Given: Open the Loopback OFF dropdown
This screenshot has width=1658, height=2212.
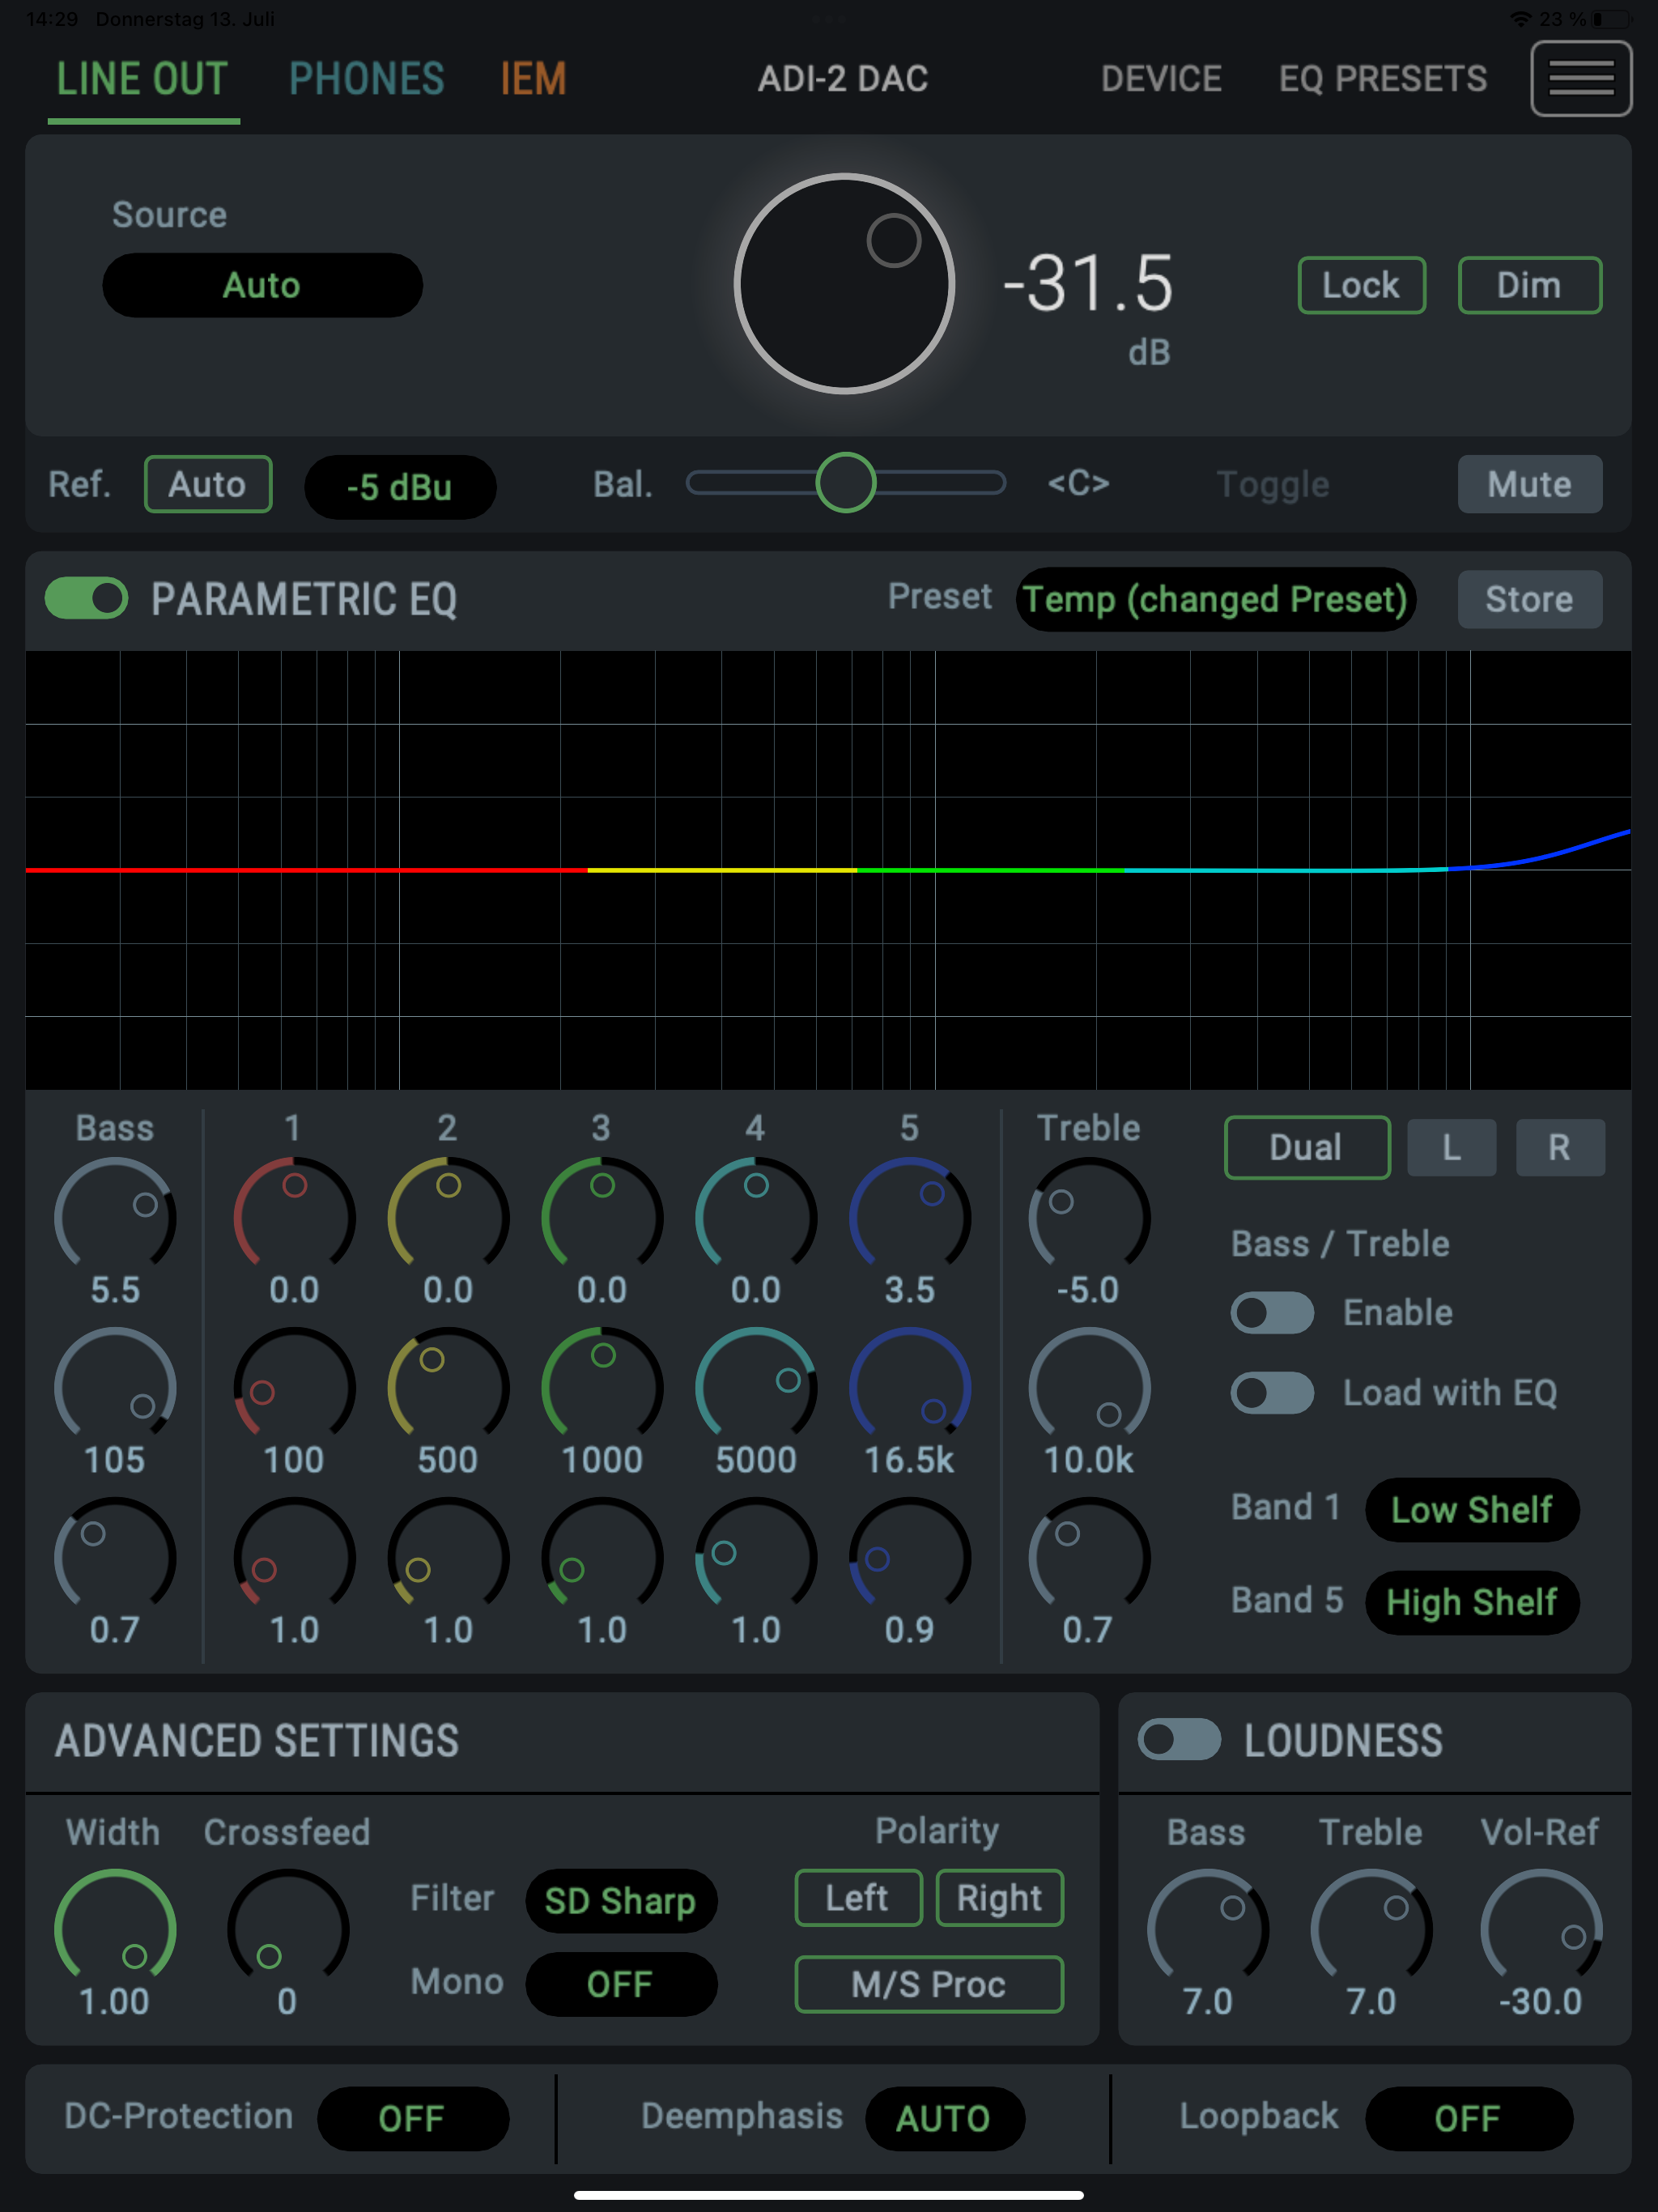Looking at the screenshot, I should [x=1468, y=2118].
